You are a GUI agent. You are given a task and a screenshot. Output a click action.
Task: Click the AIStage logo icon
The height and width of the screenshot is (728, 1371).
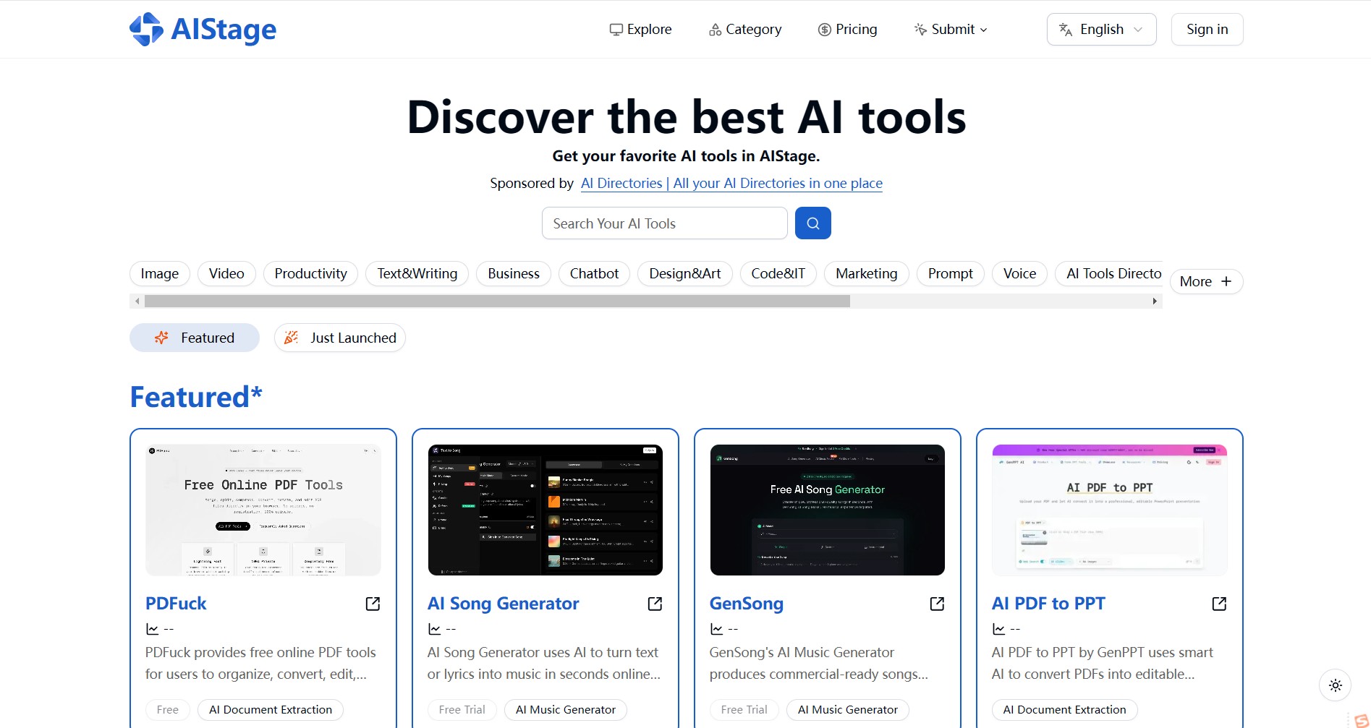coord(146,30)
